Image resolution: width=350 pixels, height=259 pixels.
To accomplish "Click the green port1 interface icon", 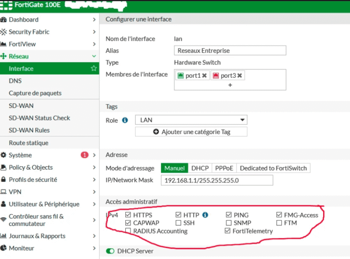I will pos(180,75).
